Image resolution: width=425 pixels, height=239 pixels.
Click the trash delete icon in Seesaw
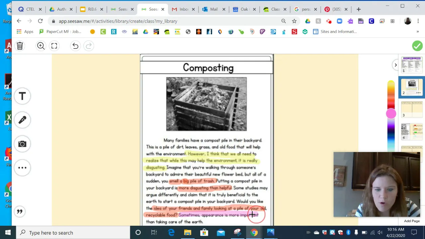20,46
